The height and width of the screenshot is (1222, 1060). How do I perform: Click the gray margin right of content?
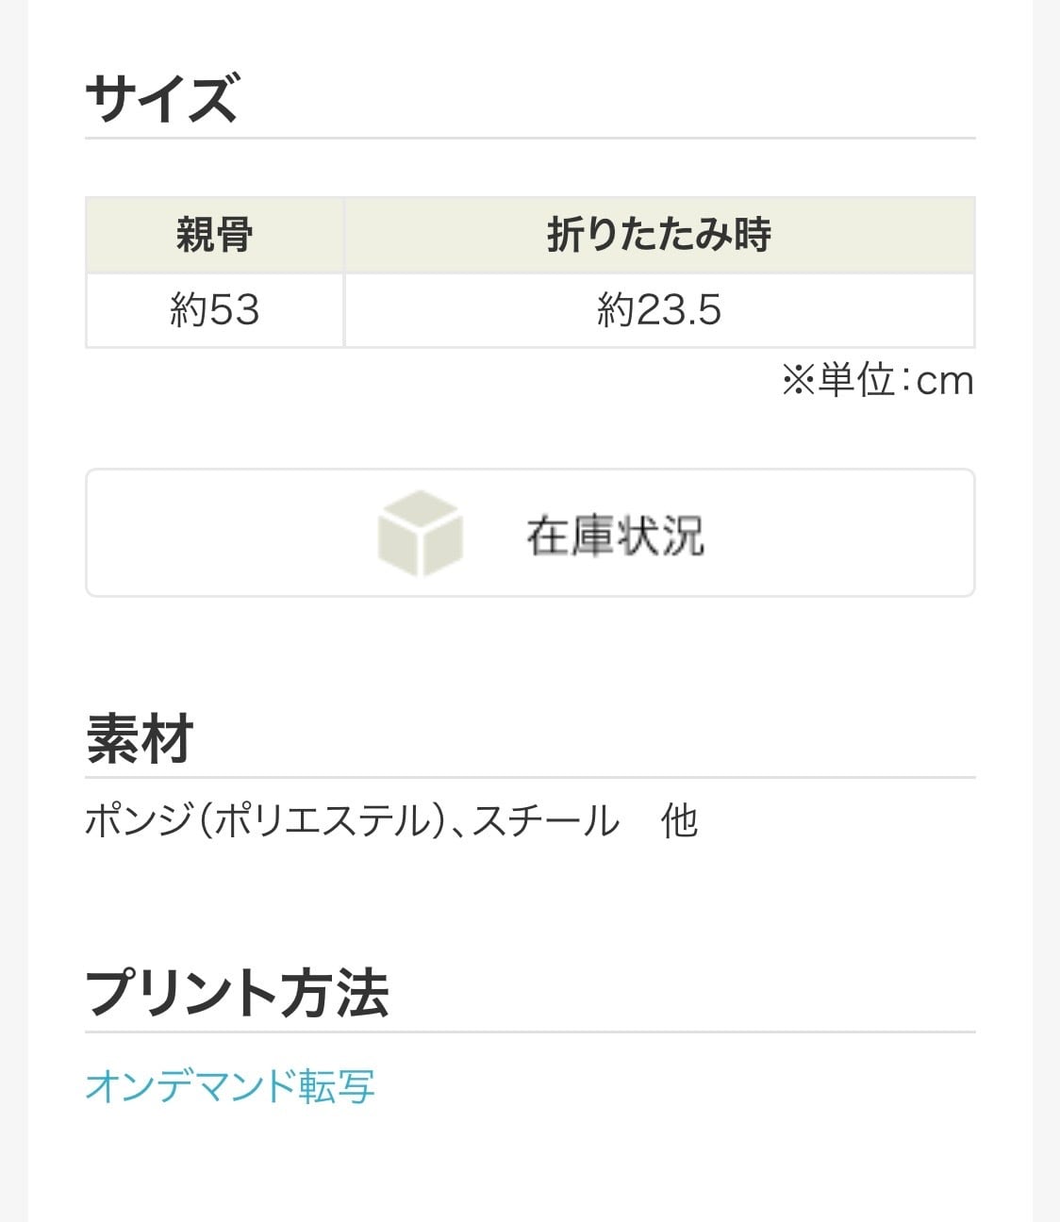click(x=1046, y=611)
